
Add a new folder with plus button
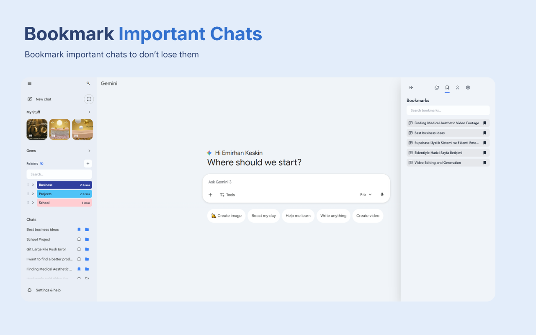point(88,164)
